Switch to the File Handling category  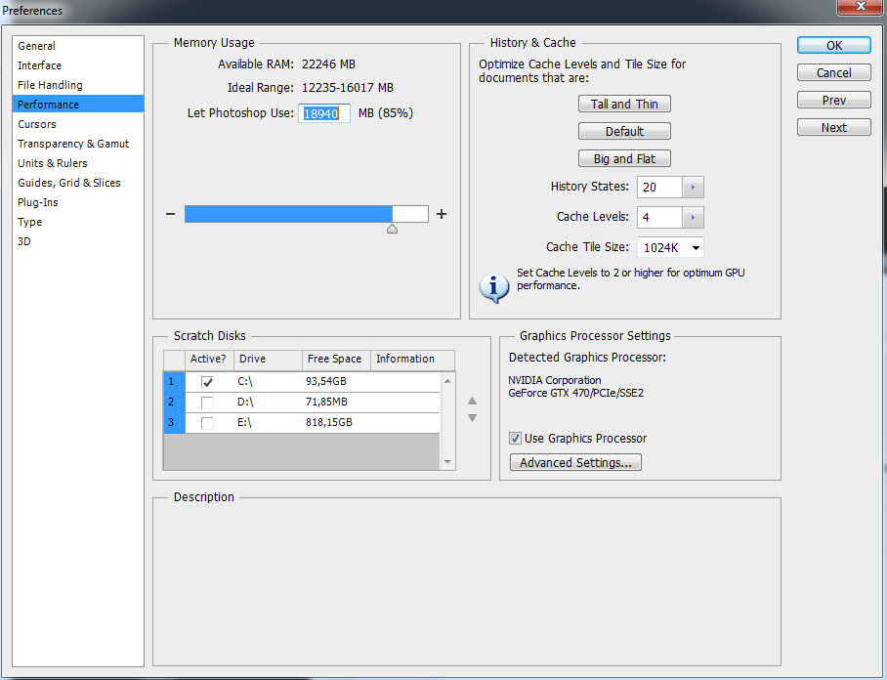[50, 85]
